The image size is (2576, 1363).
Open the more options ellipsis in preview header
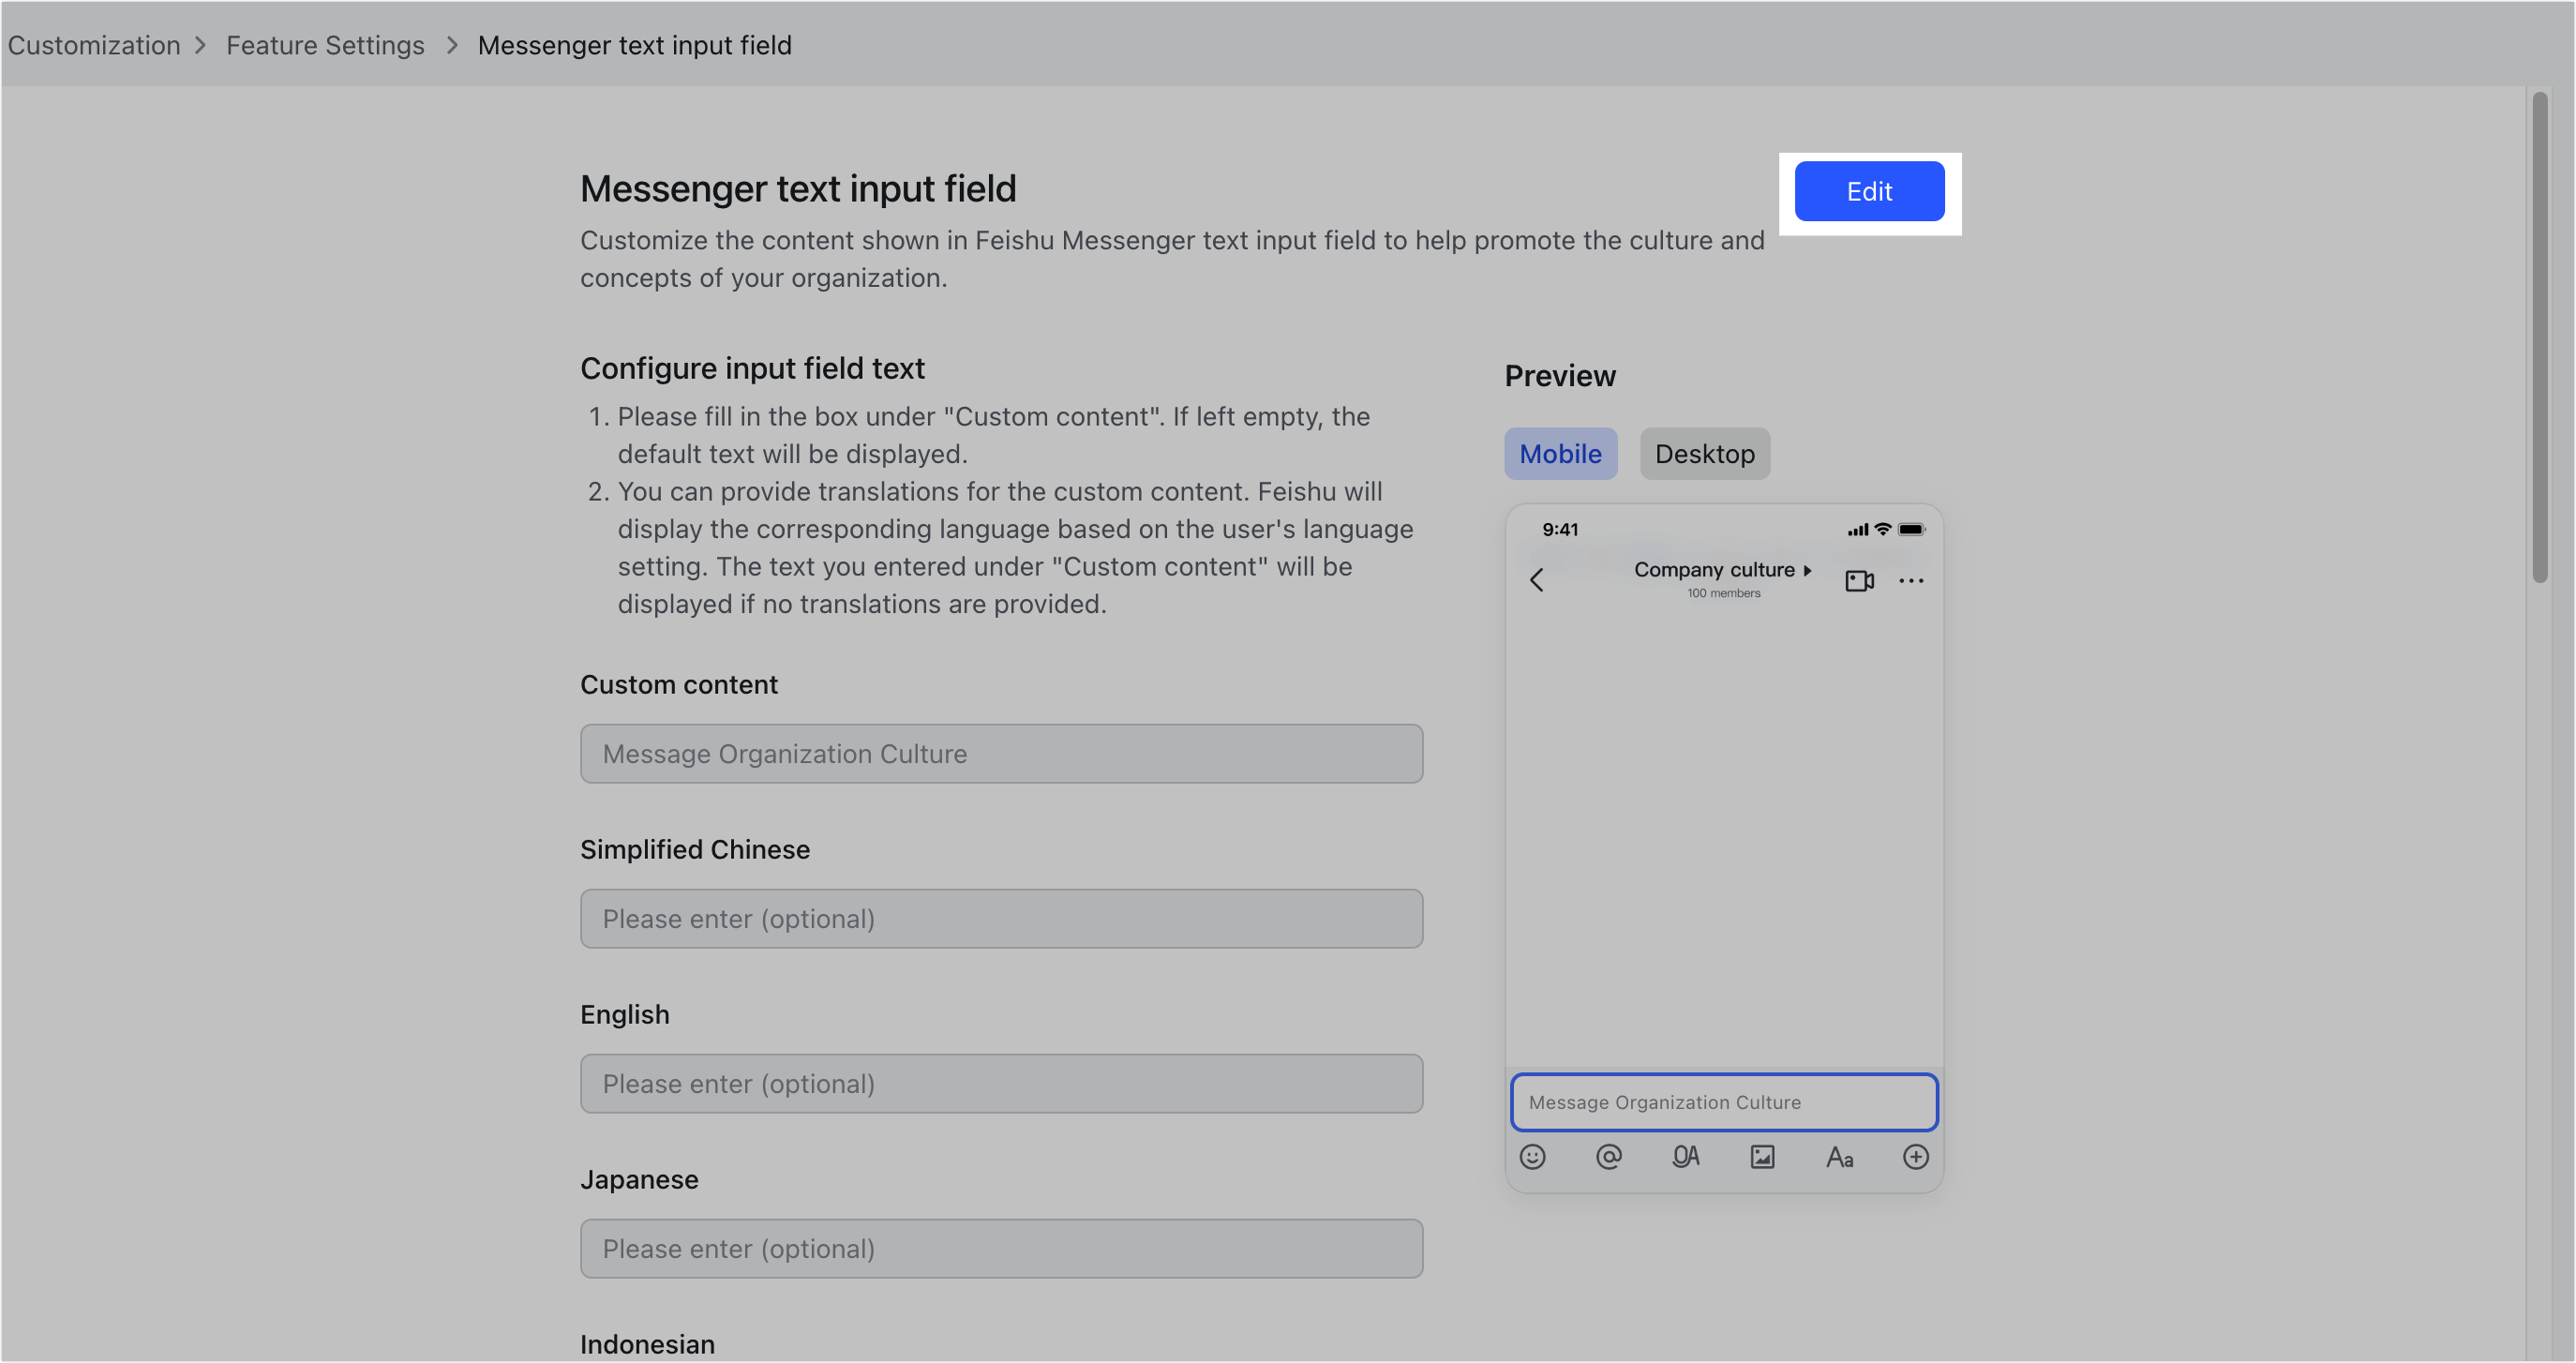[x=1912, y=581]
